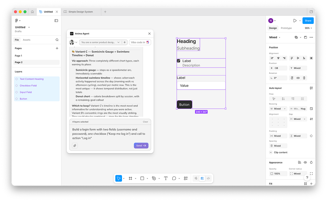The height and width of the screenshot is (201, 327).
Task: Open the 98% zoom dropdown
Action: click(308, 28)
